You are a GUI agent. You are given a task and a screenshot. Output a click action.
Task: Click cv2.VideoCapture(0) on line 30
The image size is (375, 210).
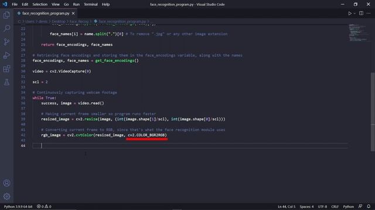click(70, 71)
